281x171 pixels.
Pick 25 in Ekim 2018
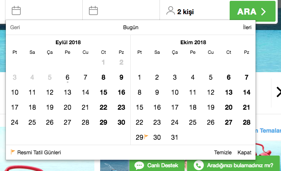(192, 123)
